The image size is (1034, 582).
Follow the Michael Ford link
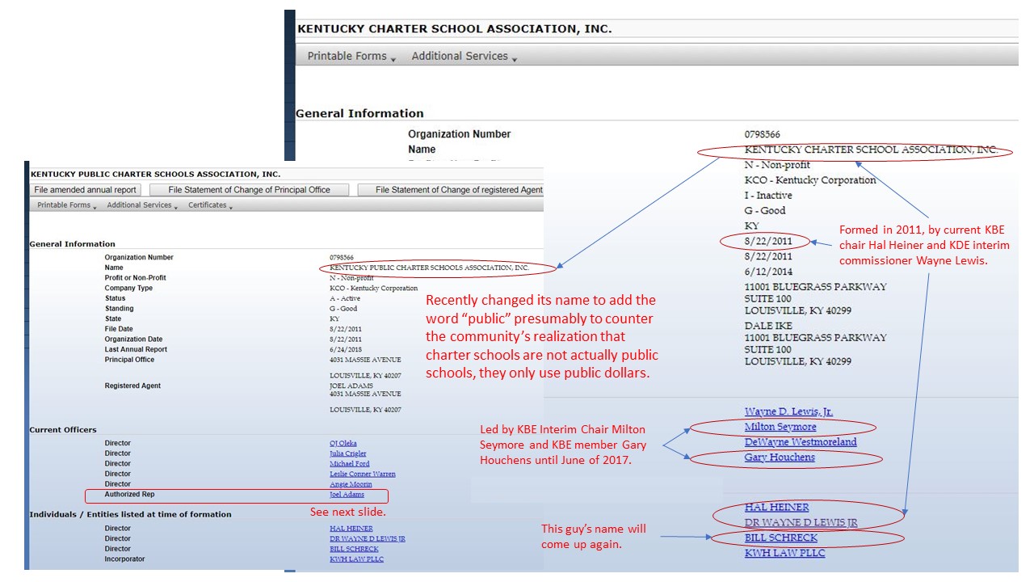point(350,464)
